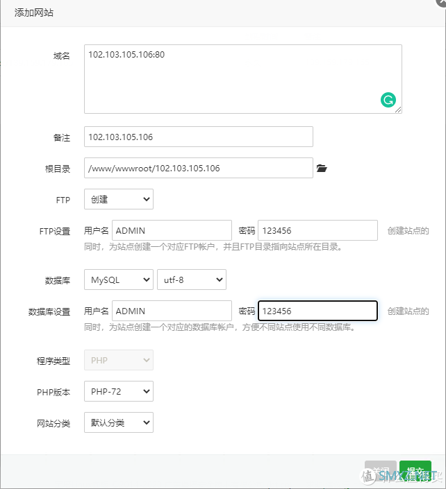Screen dimensions: 446x489
Task: Click the Grammarly icon in domain box
Action: (388, 100)
